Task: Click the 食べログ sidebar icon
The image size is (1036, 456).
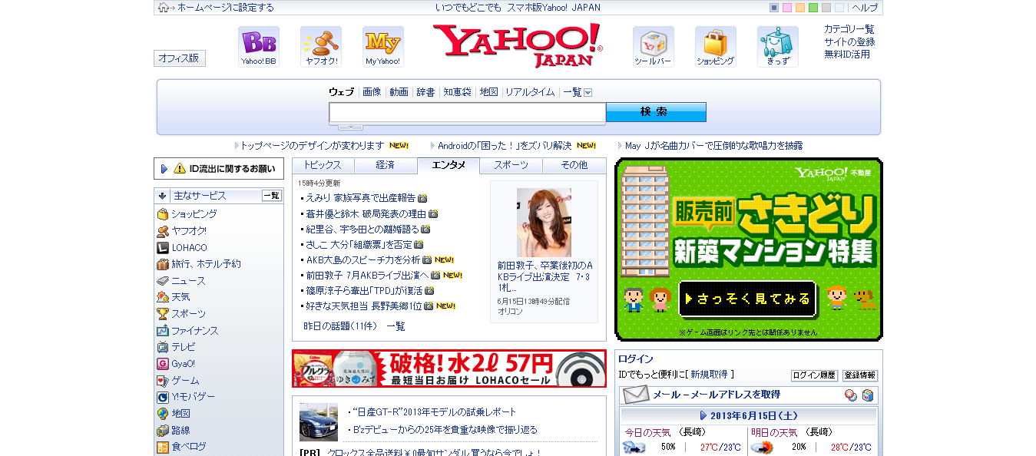Action: click(163, 447)
